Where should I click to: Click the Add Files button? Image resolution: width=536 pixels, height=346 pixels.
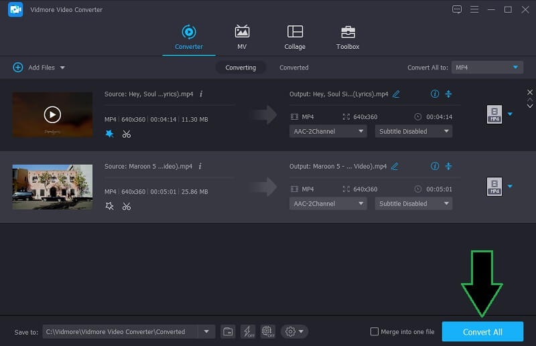click(39, 68)
